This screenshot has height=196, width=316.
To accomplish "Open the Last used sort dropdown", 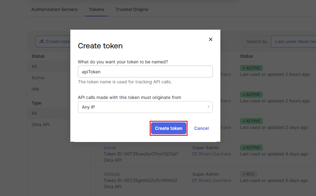I will pyautogui.click(x=293, y=42).
